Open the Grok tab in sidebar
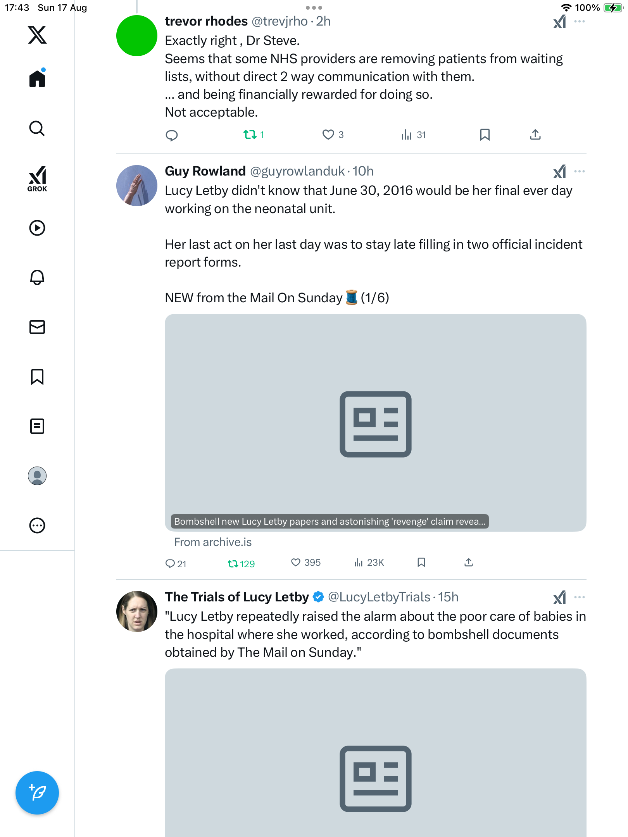 (x=37, y=179)
